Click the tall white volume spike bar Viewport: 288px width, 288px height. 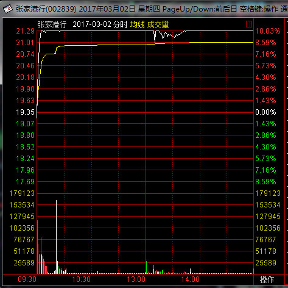[x=57, y=237]
